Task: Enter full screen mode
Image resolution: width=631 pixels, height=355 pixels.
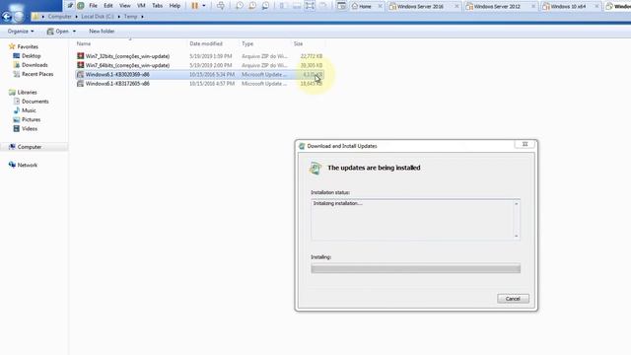Action: [310, 6]
